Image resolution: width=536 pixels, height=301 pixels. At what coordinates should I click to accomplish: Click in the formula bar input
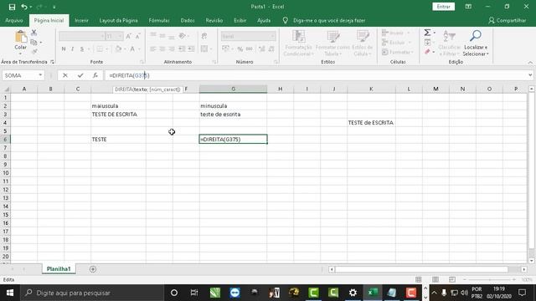315,75
